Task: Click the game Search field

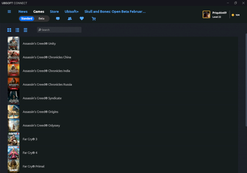Action: click(x=59, y=30)
